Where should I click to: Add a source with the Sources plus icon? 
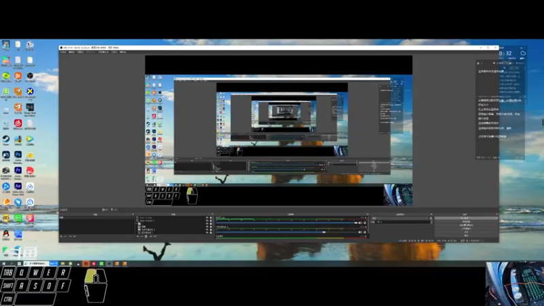coord(138,236)
